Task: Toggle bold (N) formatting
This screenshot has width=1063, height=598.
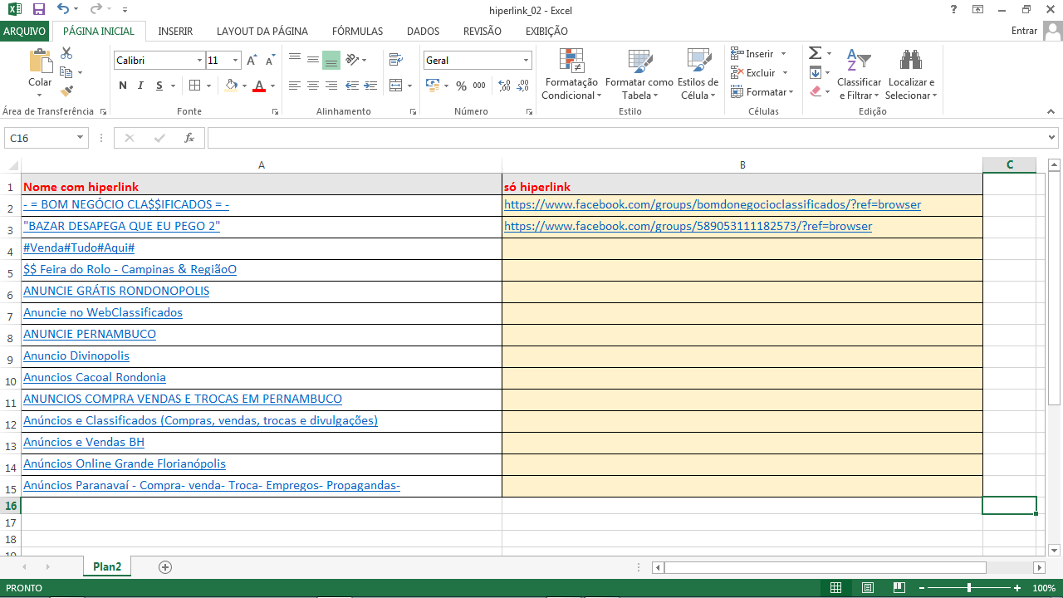Action: pyautogui.click(x=123, y=86)
